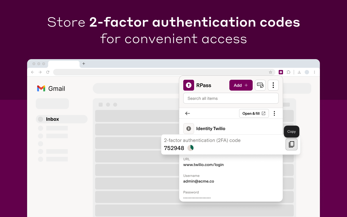This screenshot has width=347, height=217.
Task: Click the Identity Twilio title
Action: pyautogui.click(x=211, y=129)
